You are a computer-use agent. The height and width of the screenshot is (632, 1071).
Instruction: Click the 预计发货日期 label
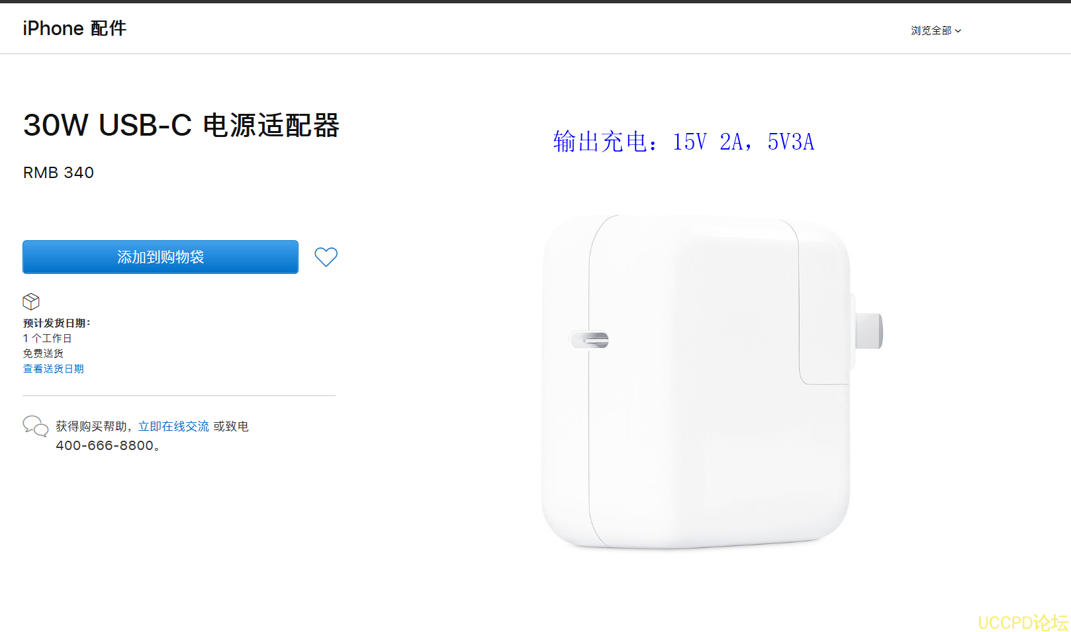click(56, 323)
